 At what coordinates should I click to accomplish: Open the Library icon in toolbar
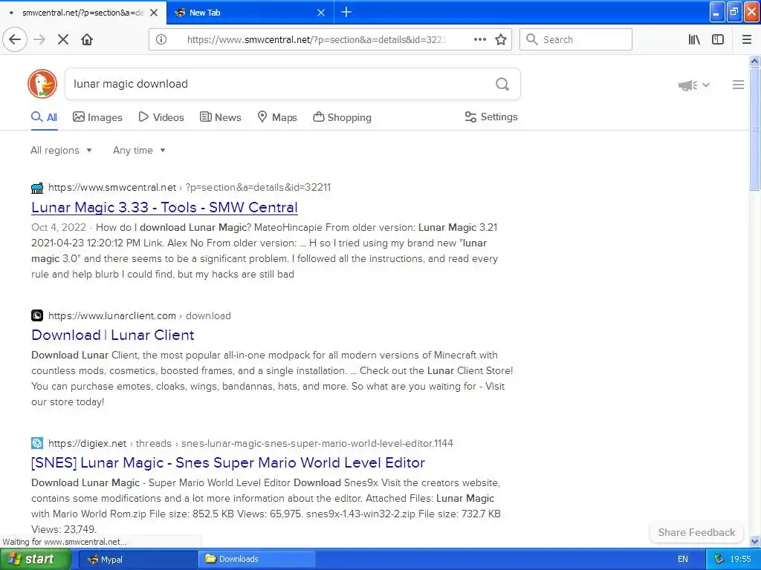(x=694, y=39)
